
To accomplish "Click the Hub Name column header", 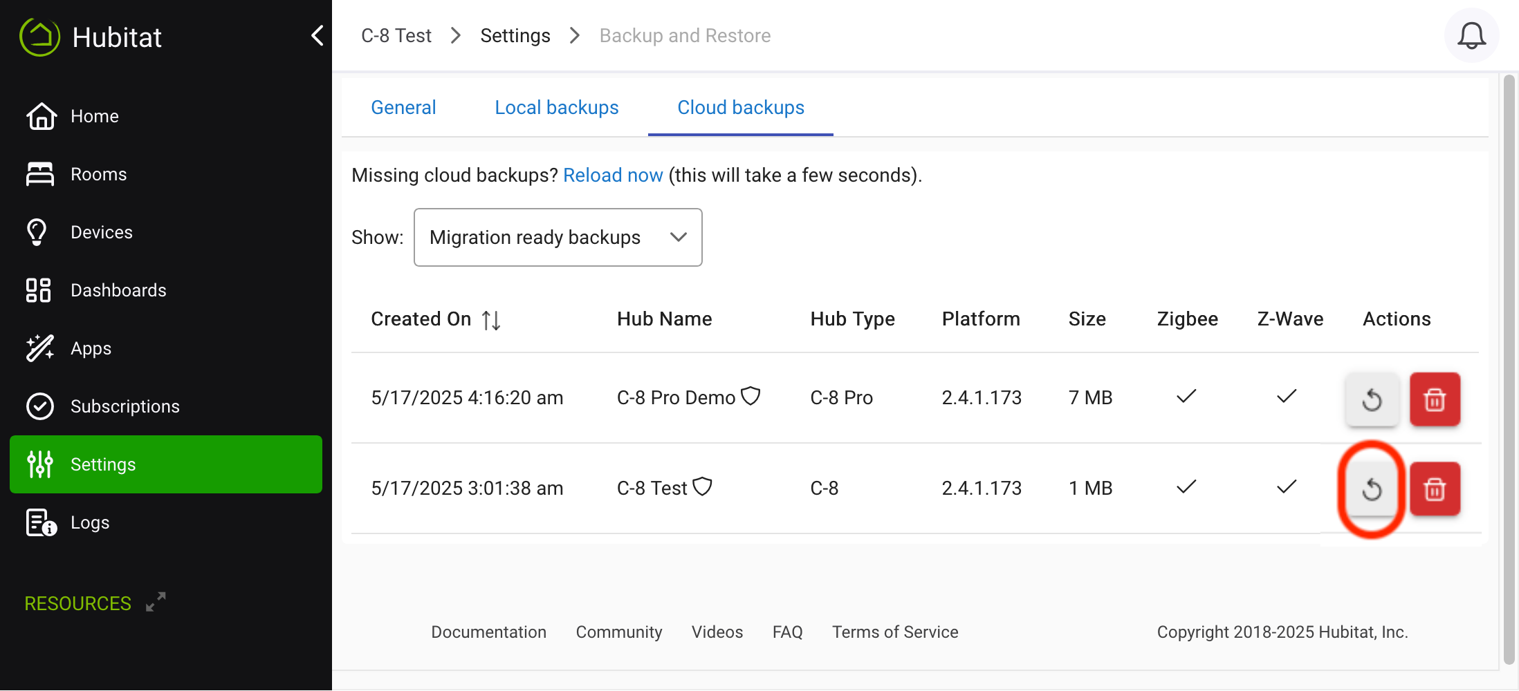I will [x=664, y=319].
